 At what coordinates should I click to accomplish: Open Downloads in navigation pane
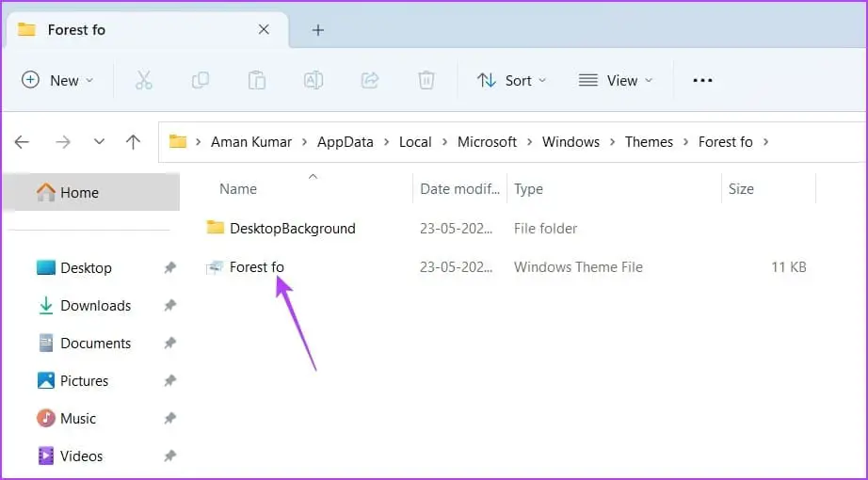click(x=84, y=306)
